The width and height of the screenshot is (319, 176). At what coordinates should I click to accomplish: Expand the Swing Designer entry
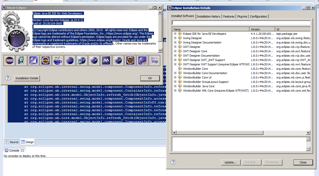(x=175, y=38)
